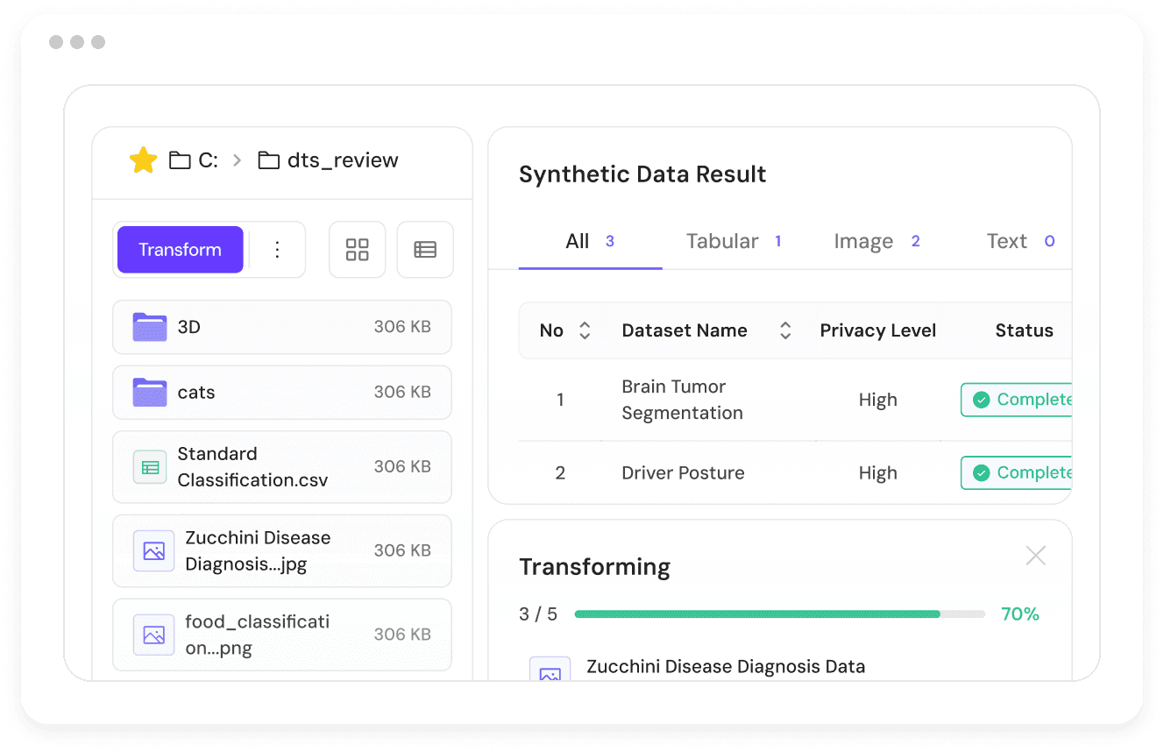
Task: Select the Standard Classification.csv spreadsheet icon
Action: pos(149,466)
